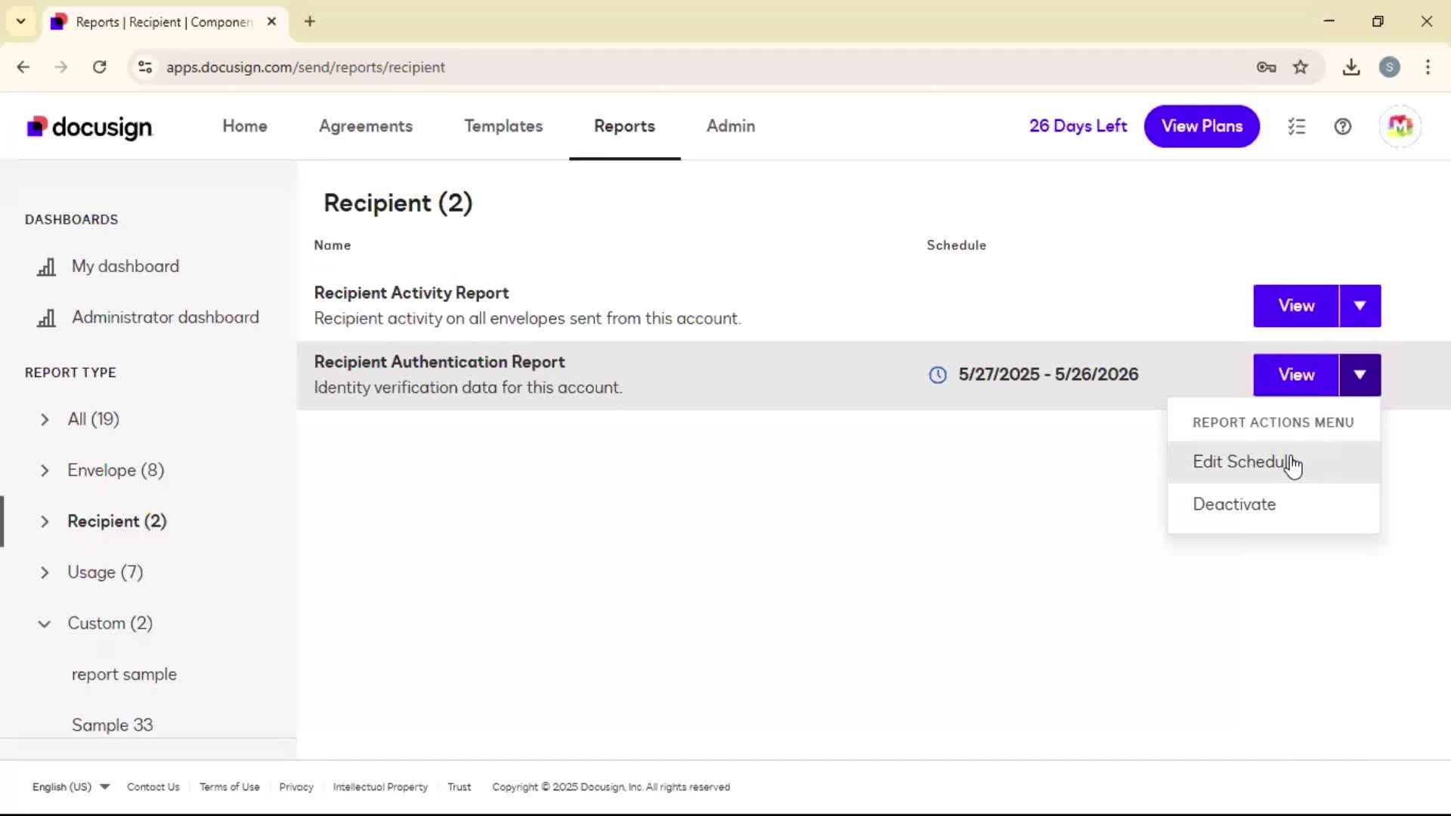Open the Sample 33 custom report

point(112,725)
